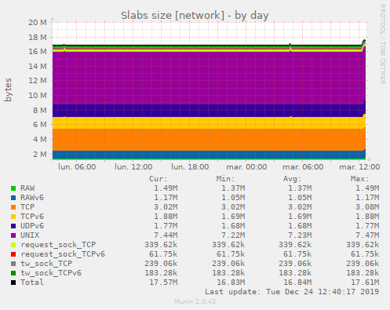
Task: Click the 'RAWv6' legend label
Action: [x=32, y=198]
